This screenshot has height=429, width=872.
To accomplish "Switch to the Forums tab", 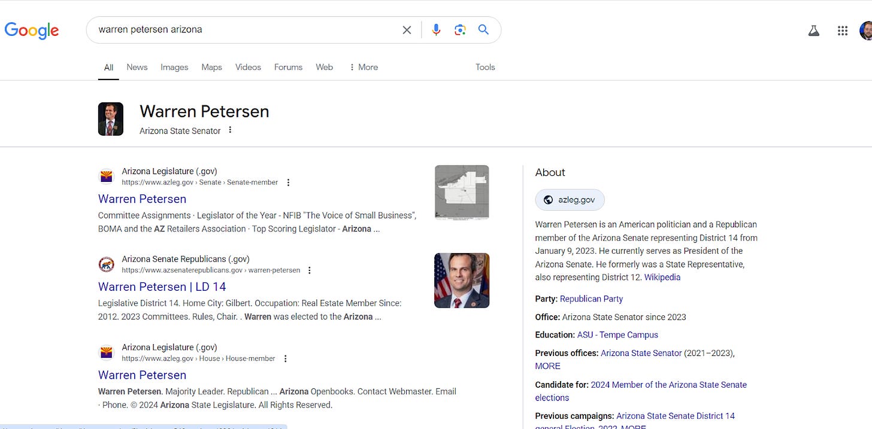I will pos(288,67).
